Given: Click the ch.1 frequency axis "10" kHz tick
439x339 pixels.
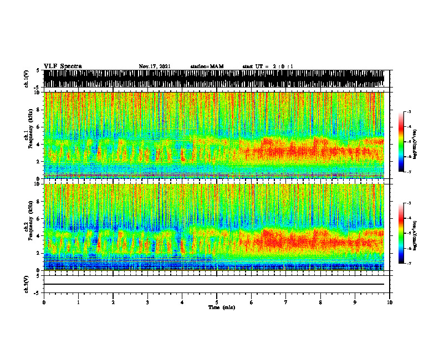Looking at the screenshot, I should 37,93.
